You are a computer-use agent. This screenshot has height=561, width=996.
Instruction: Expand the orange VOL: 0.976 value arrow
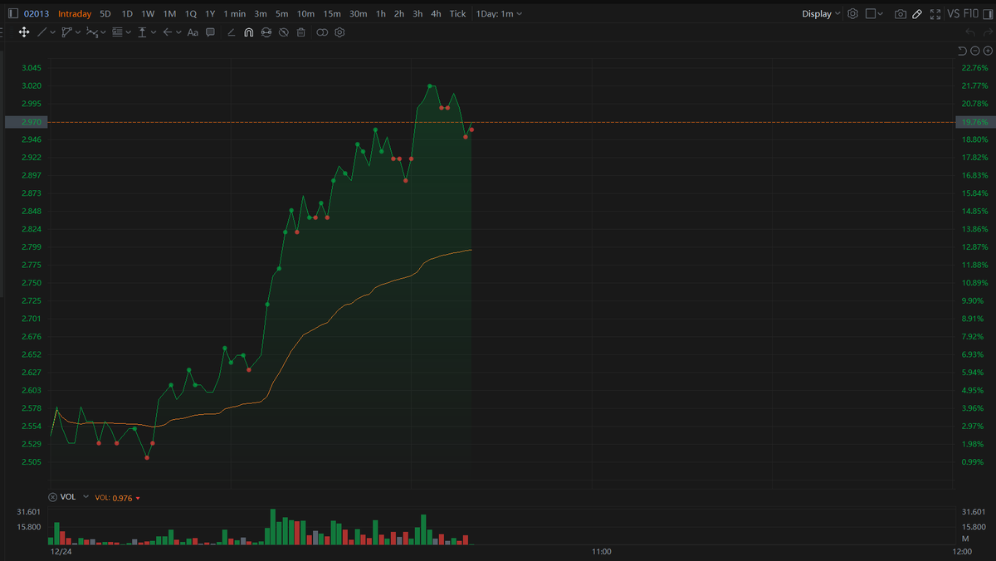tap(138, 498)
